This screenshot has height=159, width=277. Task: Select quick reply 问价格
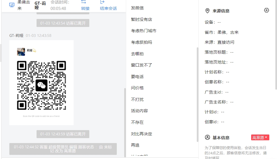pyautogui.click(x=137, y=88)
